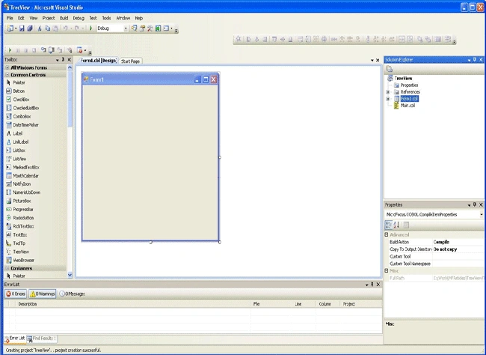The width and height of the screenshot is (486, 355).
Task: Click the Toolbox scrollbar down arrow
Action: click(x=70, y=275)
